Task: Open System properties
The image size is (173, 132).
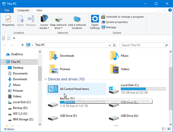Action: (x=115, y=22)
